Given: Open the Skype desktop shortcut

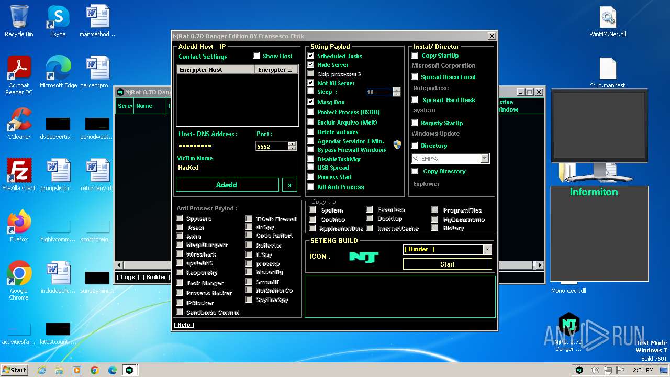Looking at the screenshot, I should (x=58, y=21).
